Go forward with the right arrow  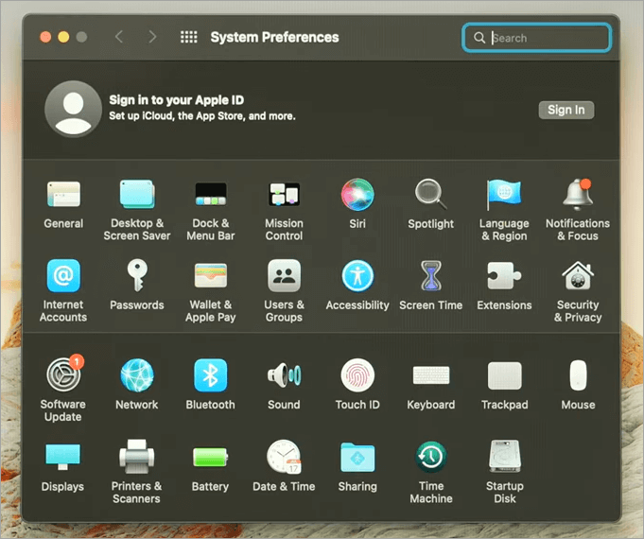pos(152,37)
